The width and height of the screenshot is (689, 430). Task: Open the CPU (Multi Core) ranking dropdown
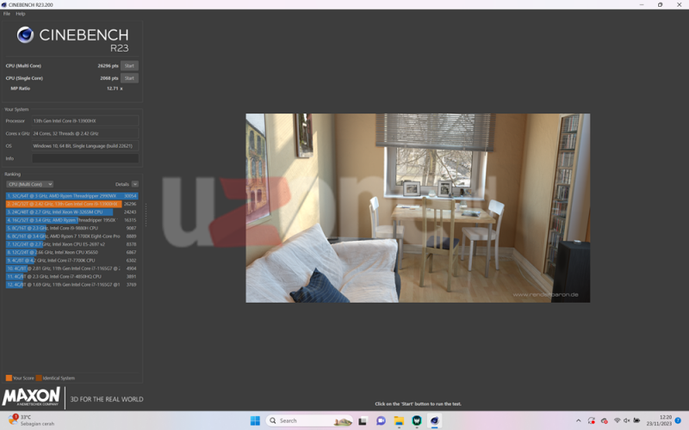(29, 184)
